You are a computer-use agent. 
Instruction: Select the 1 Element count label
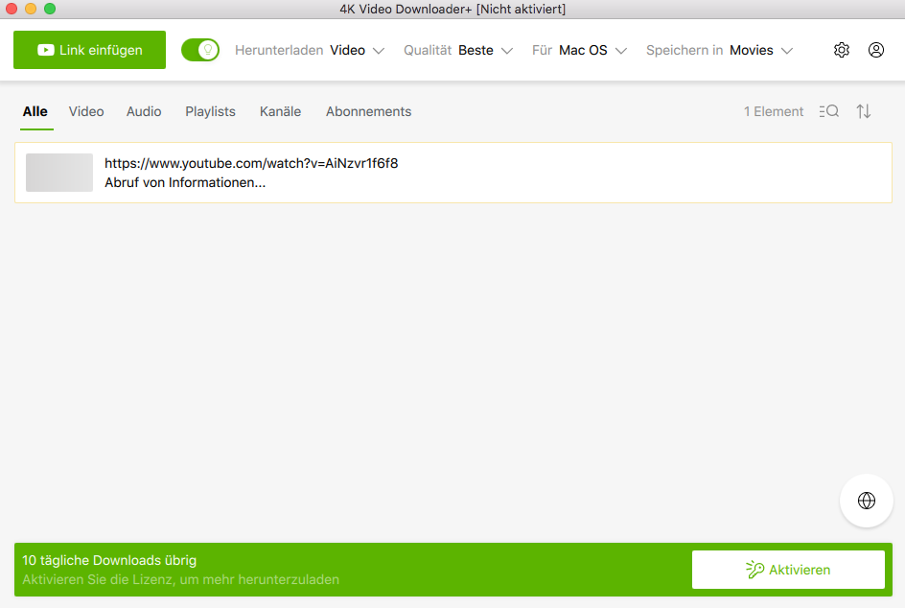[x=774, y=111]
